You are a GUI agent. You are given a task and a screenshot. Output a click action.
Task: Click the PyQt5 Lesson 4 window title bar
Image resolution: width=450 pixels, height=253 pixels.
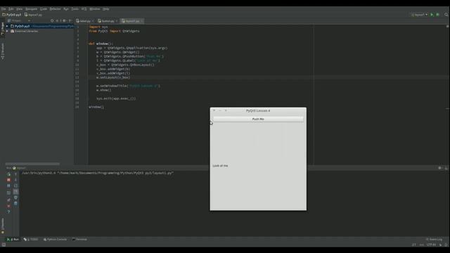coord(258,110)
